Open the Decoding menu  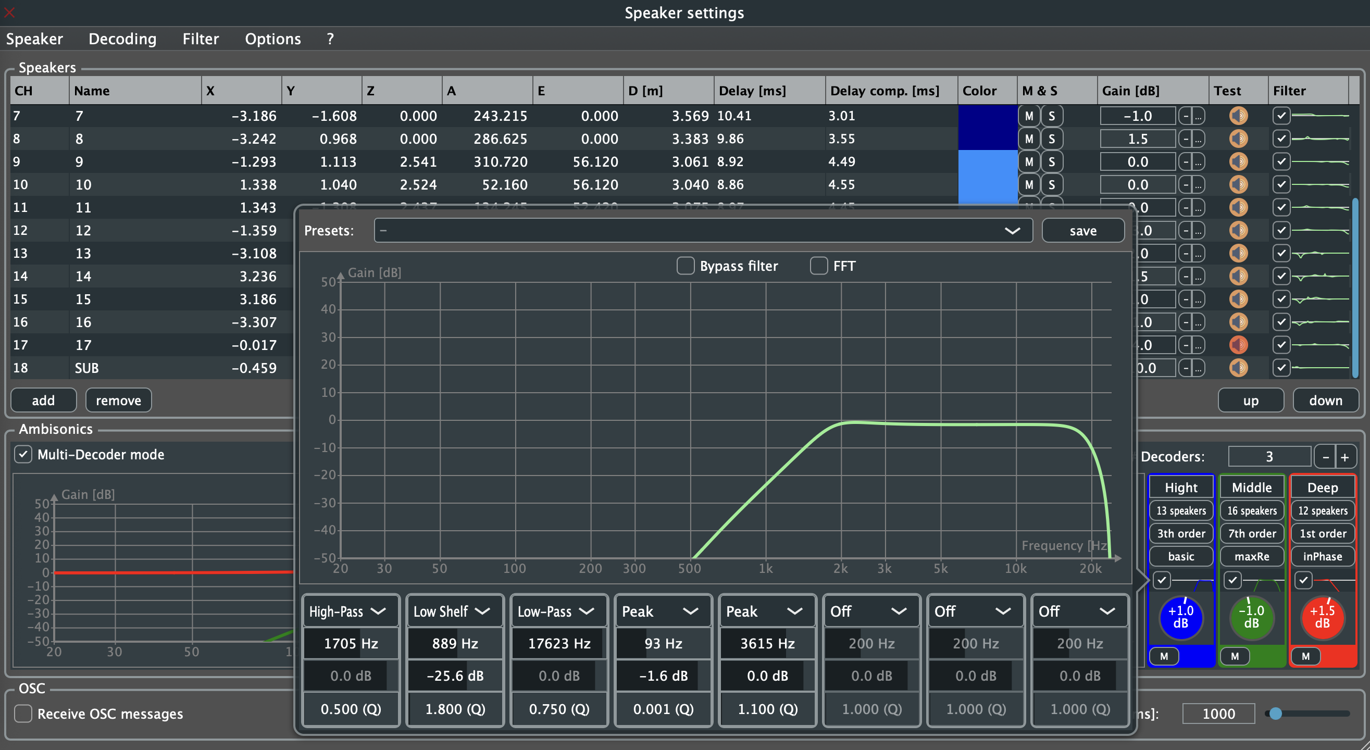[122, 39]
